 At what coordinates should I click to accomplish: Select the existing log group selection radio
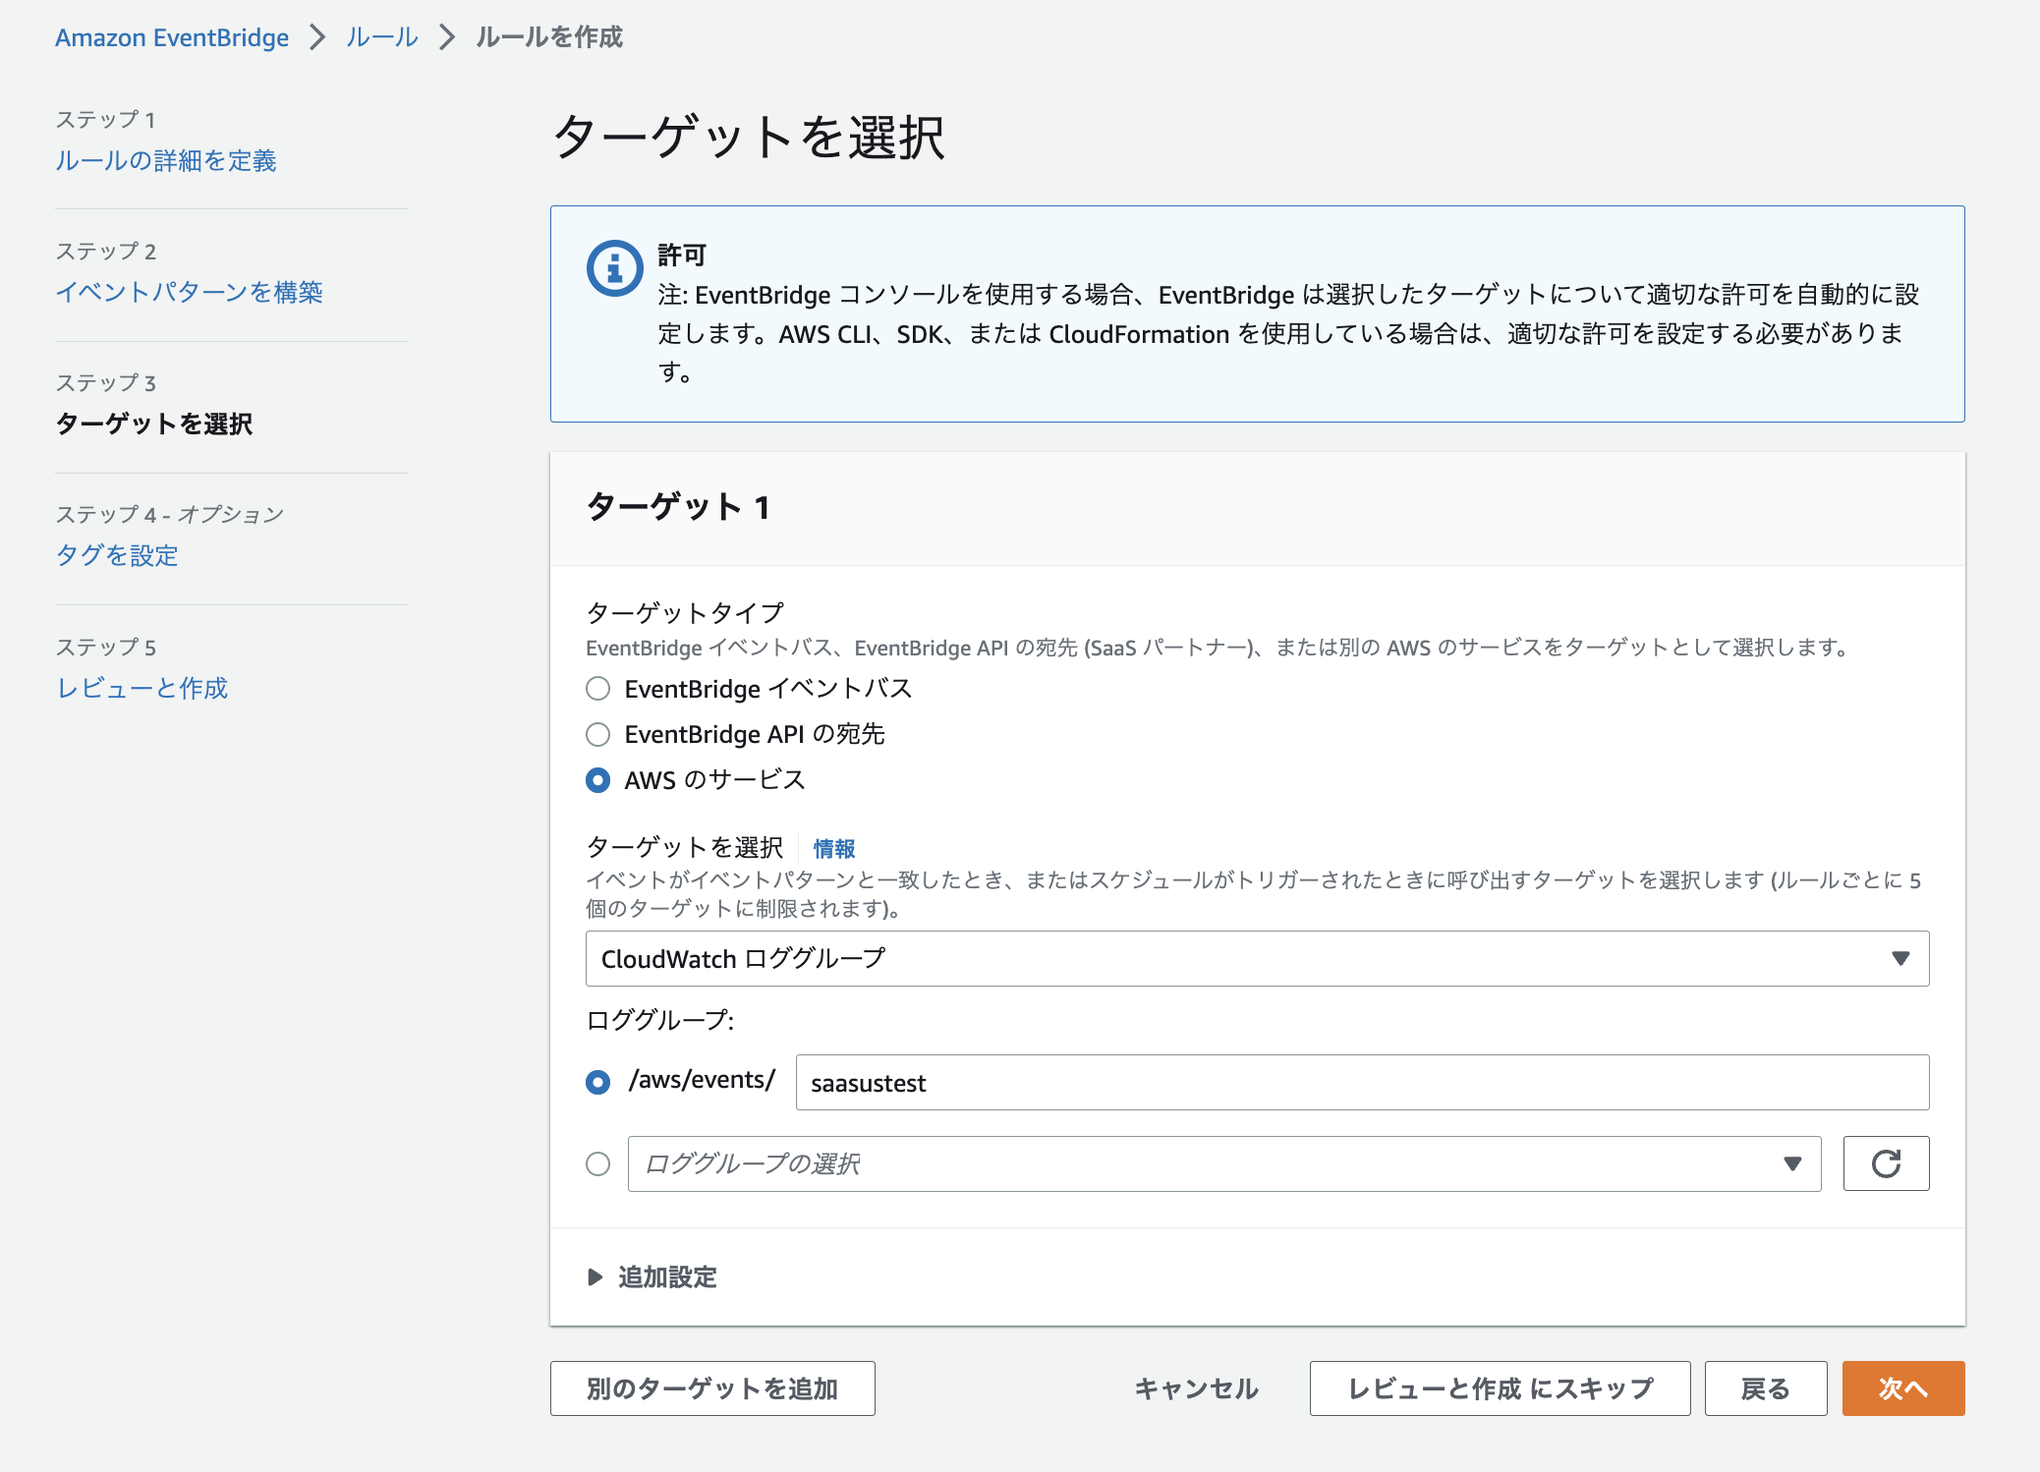(597, 1164)
